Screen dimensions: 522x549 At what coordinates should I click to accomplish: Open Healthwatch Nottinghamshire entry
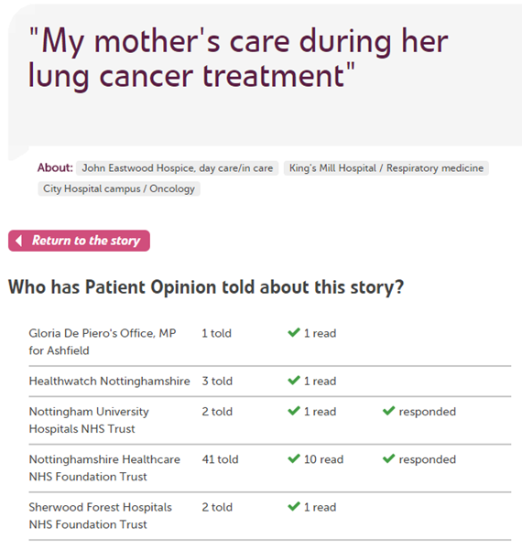tap(109, 381)
